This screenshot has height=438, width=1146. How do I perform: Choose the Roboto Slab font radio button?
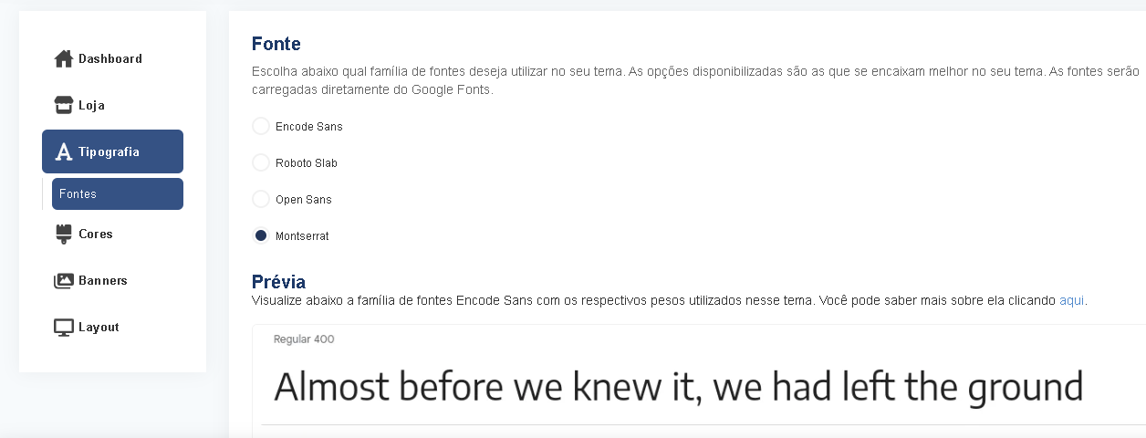pyautogui.click(x=261, y=163)
